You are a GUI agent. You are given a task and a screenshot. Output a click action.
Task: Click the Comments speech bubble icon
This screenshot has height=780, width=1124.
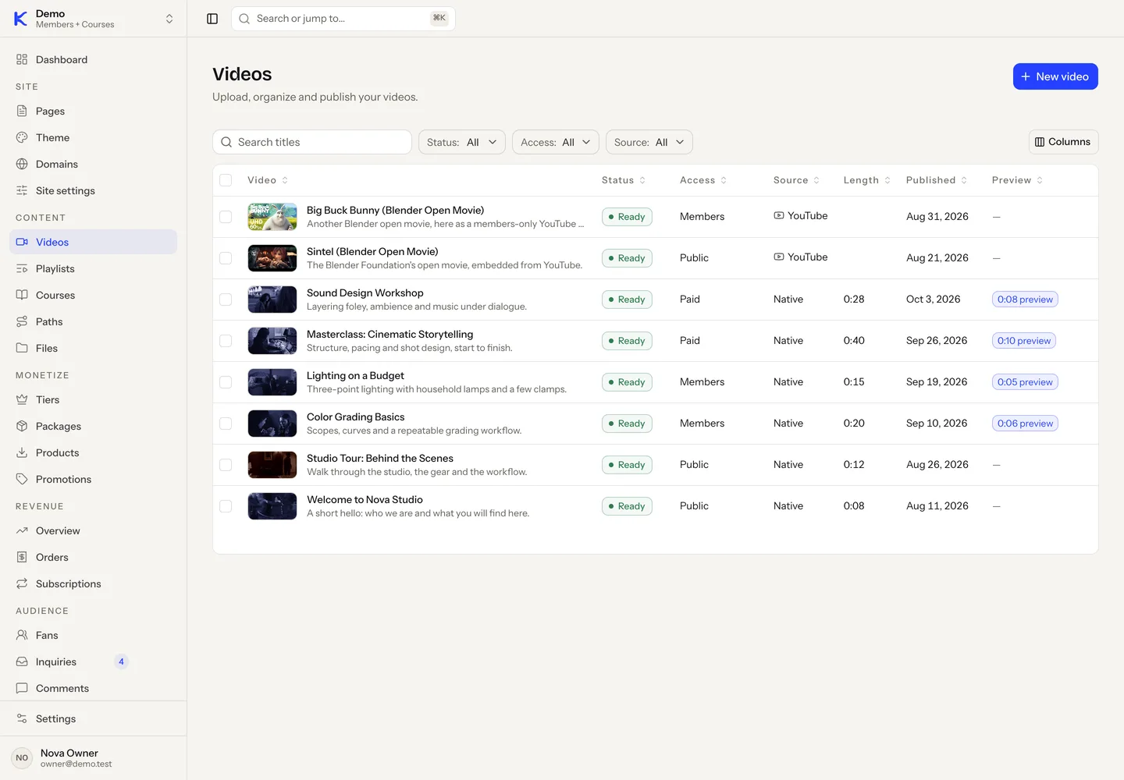pos(22,688)
